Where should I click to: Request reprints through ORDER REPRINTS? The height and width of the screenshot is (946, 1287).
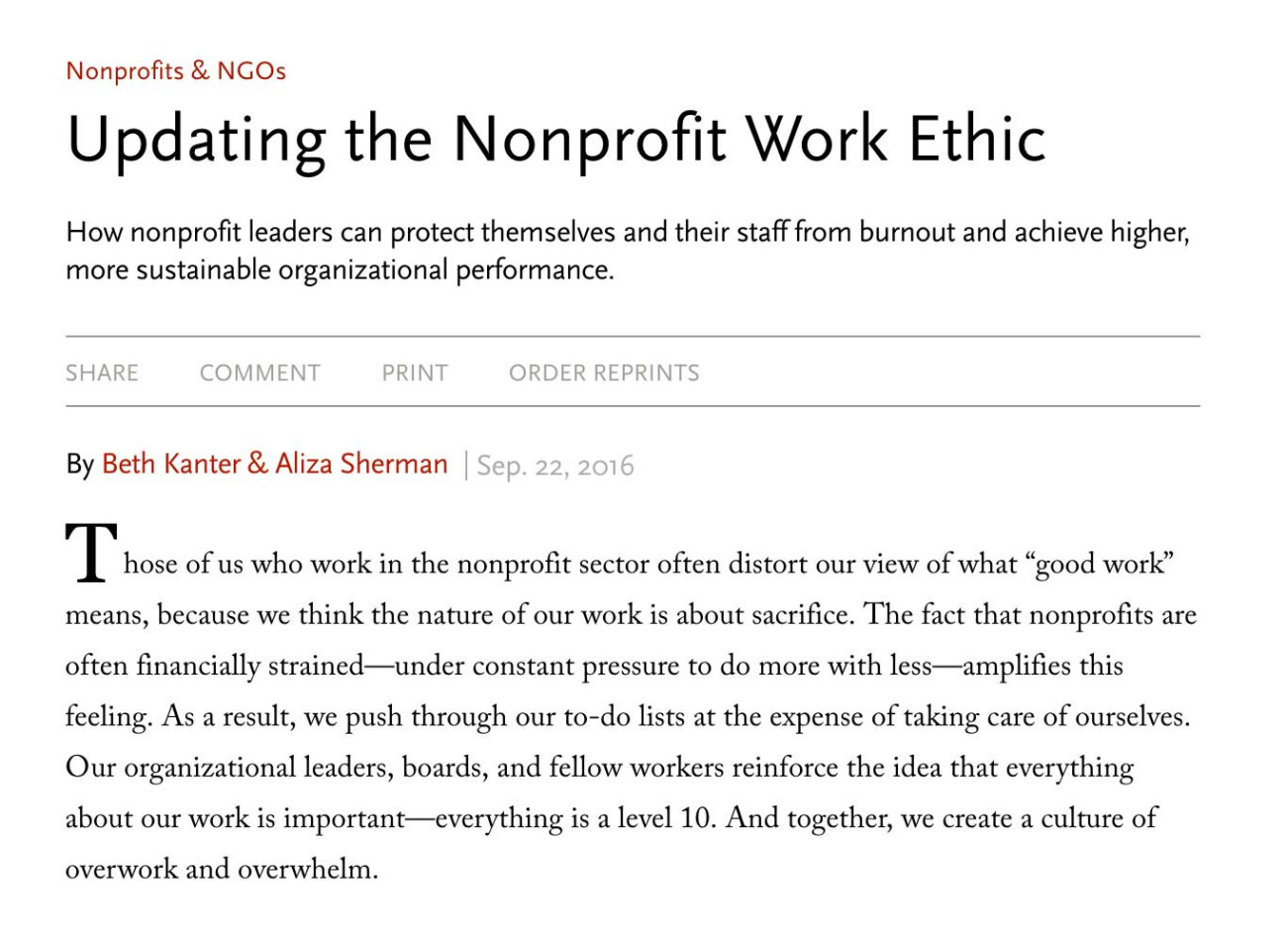[604, 372]
